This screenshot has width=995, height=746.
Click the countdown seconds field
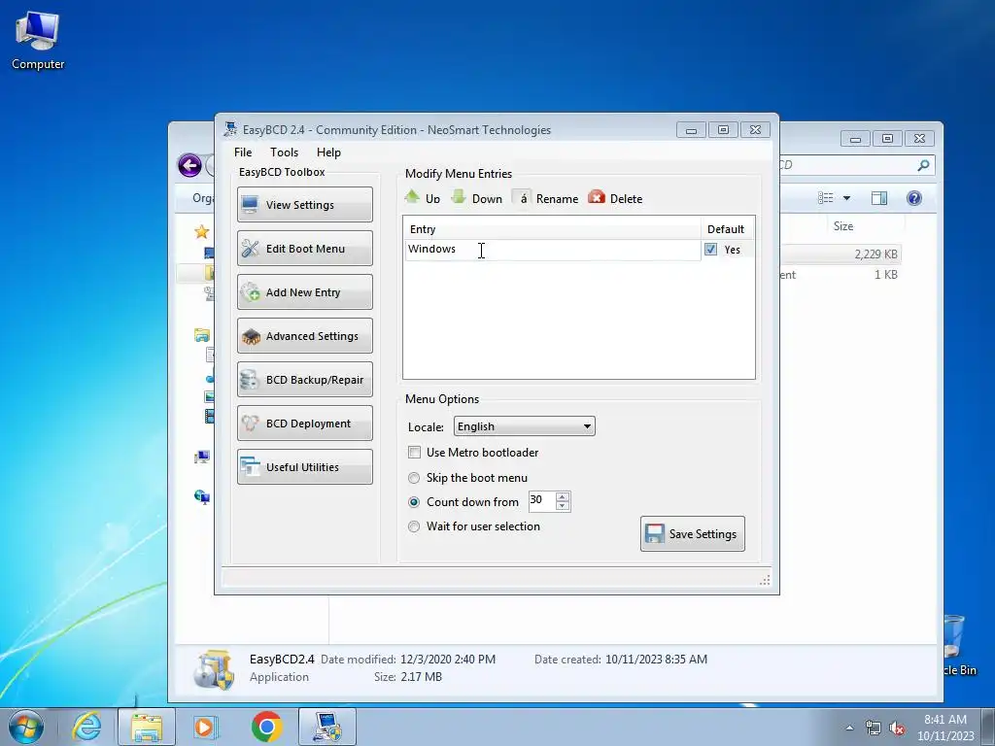tap(541, 501)
